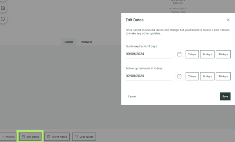Click the Edit Dates dialog title
The image size is (235, 142).
pos(134,20)
